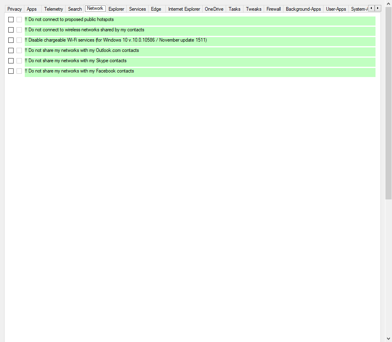Select the Network tab

pos(95,9)
